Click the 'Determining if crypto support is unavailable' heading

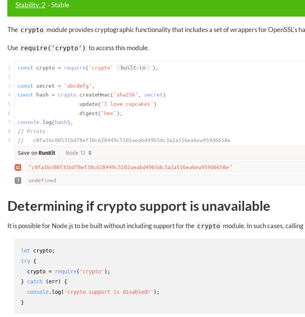click(x=139, y=206)
